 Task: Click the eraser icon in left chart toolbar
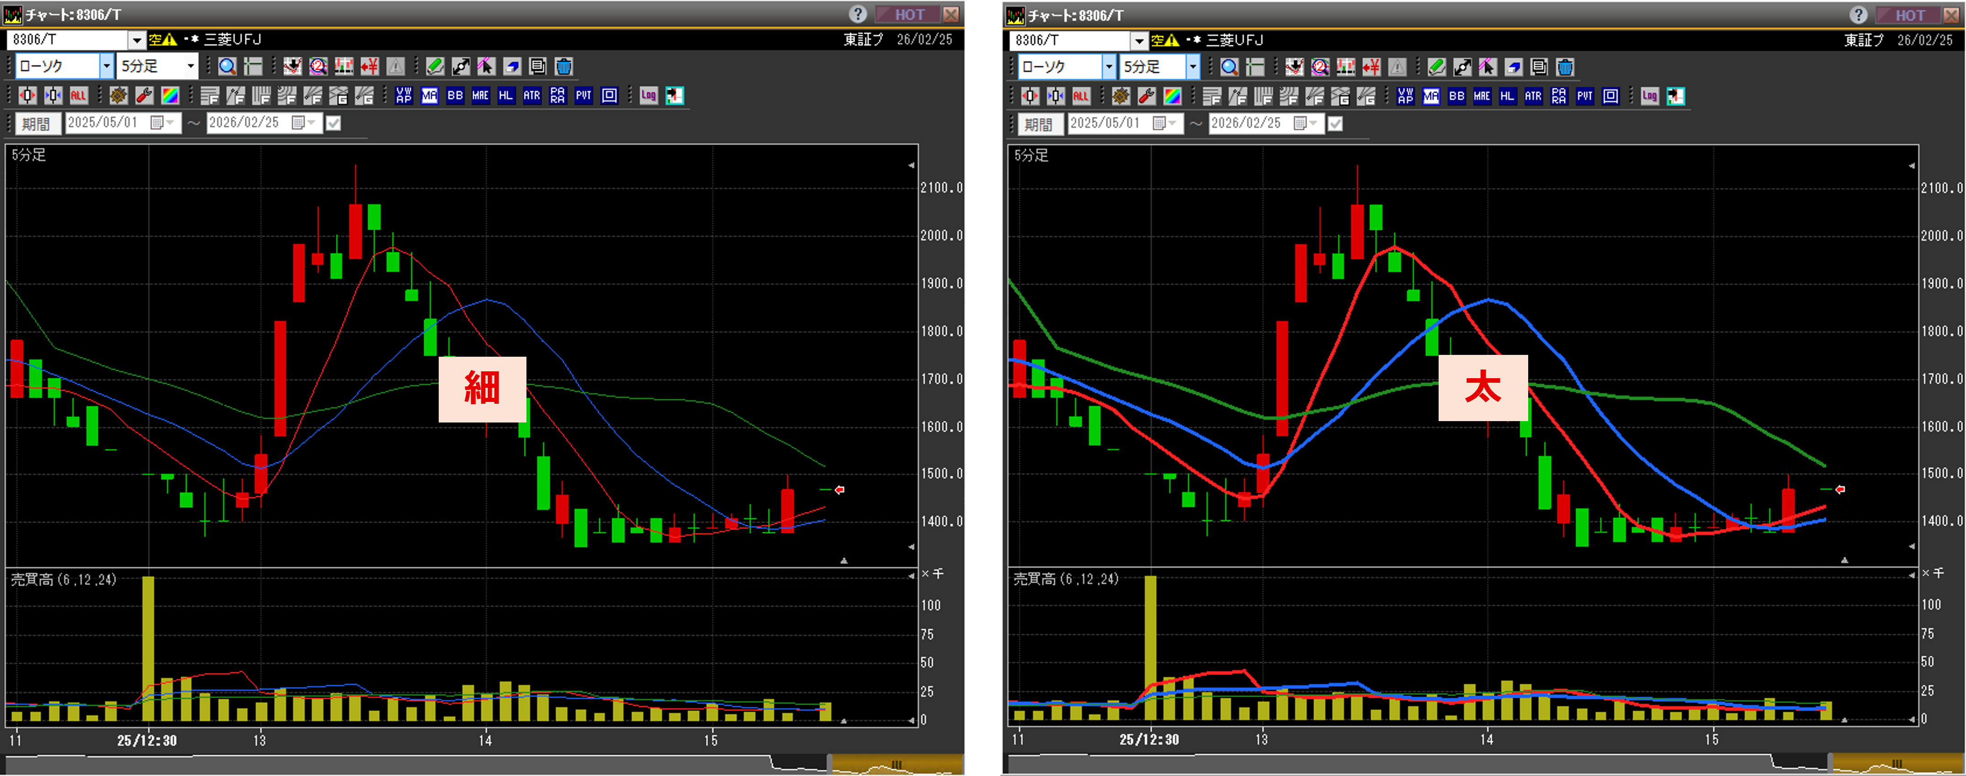tap(512, 66)
